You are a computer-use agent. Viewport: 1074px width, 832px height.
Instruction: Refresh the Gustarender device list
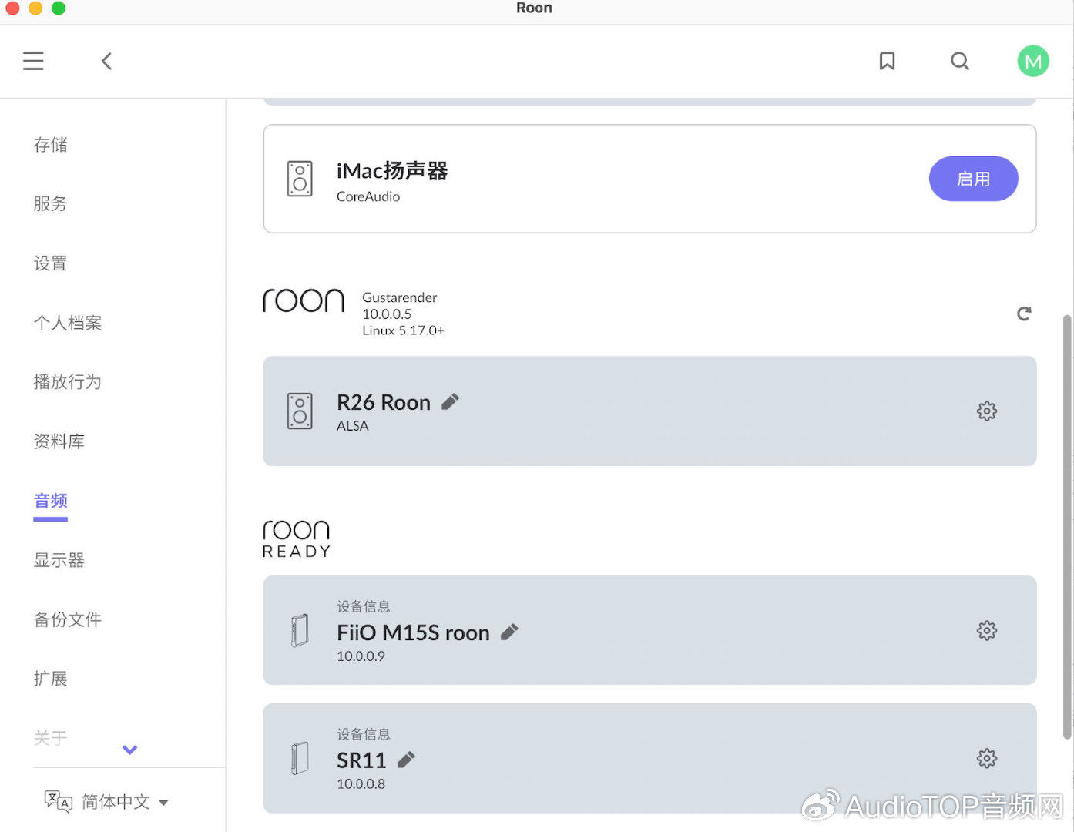pos(1023,314)
